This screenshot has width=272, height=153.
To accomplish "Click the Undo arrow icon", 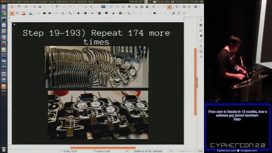I will 70,7.
